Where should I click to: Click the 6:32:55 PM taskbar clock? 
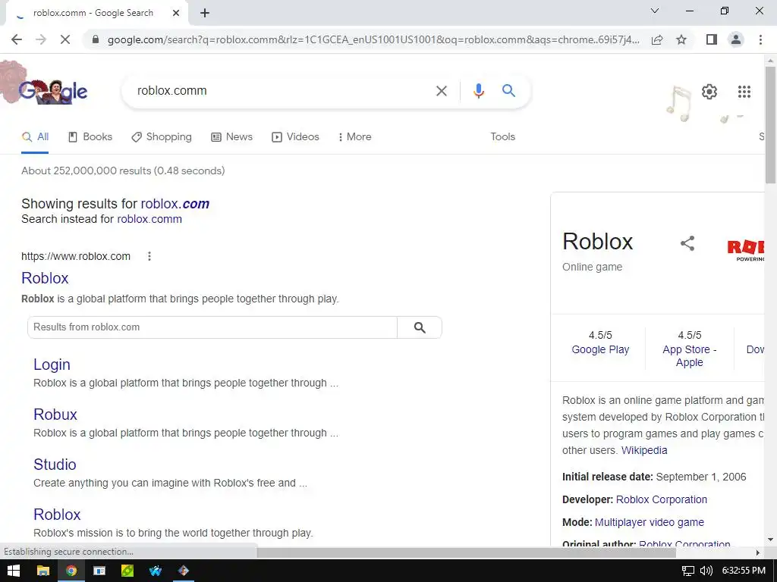[x=744, y=571]
